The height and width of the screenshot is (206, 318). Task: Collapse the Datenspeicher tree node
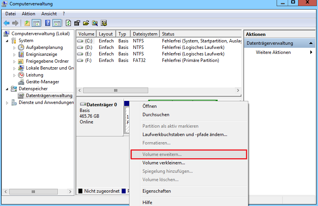point(7,89)
